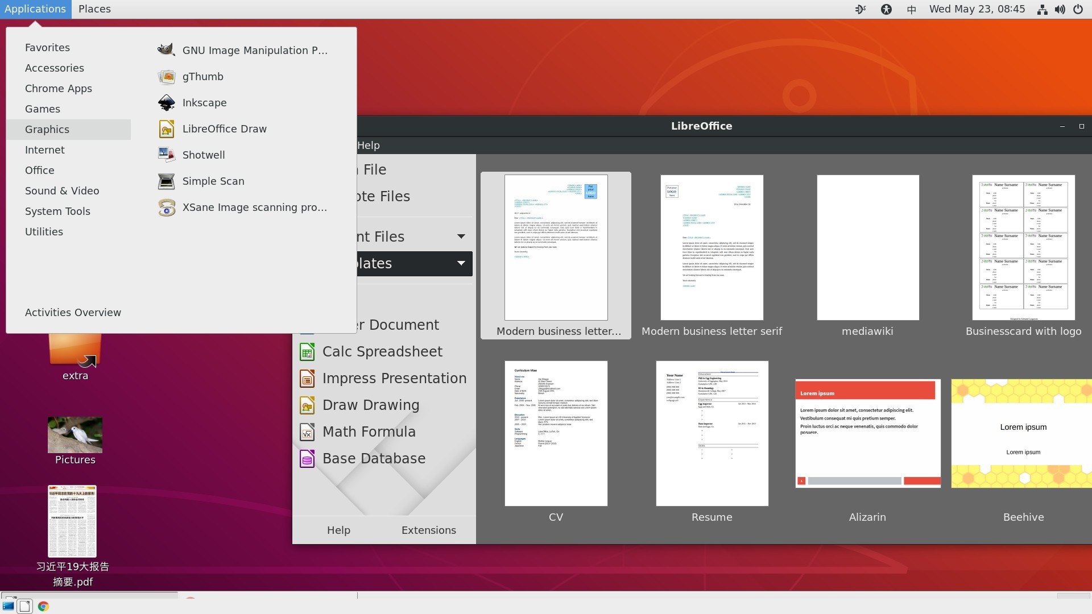Select the Graphics category
The width and height of the screenshot is (1092, 614).
[69, 130]
